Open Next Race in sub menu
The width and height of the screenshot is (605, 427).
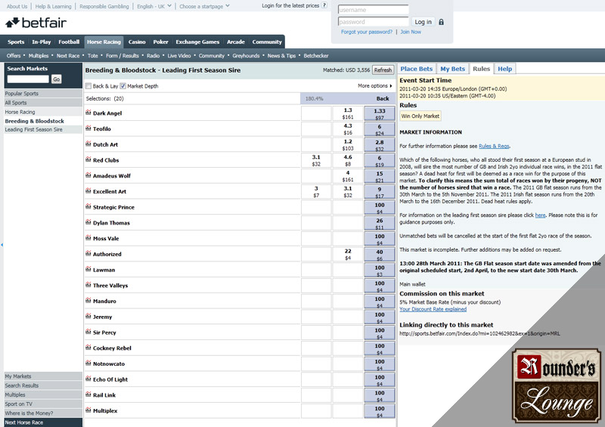[68, 55]
